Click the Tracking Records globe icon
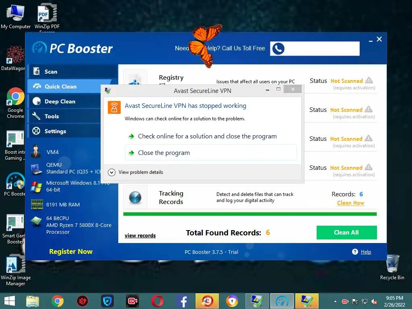Viewport: 412px width, 309px height. [x=135, y=198]
